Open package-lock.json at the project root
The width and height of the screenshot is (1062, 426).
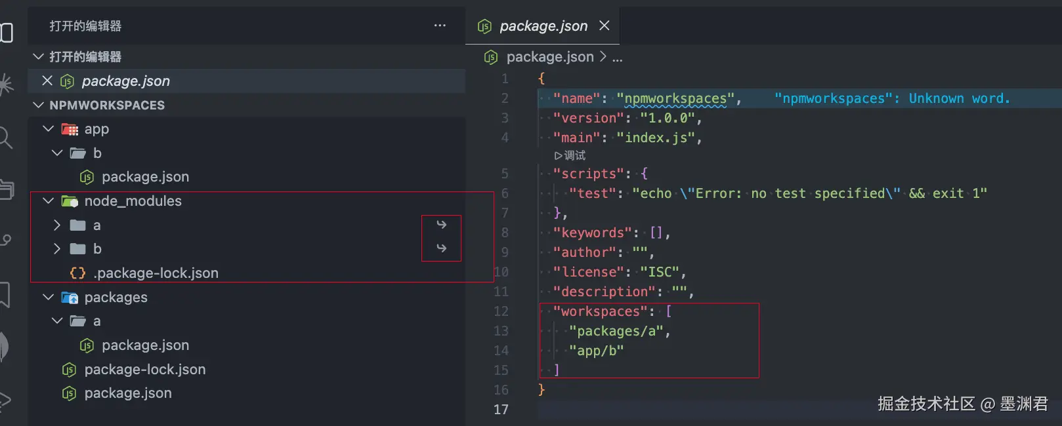[144, 370]
